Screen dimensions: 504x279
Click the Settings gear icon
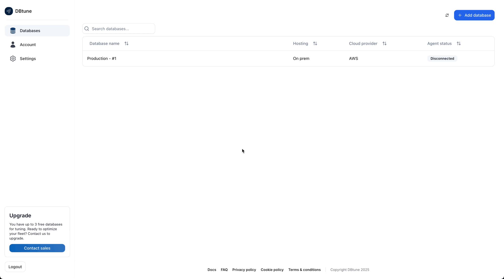click(x=12, y=58)
